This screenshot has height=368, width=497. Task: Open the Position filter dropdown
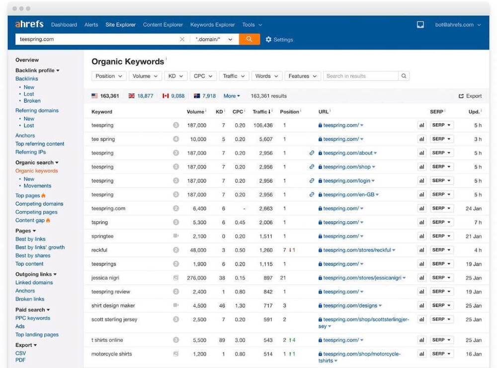109,76
